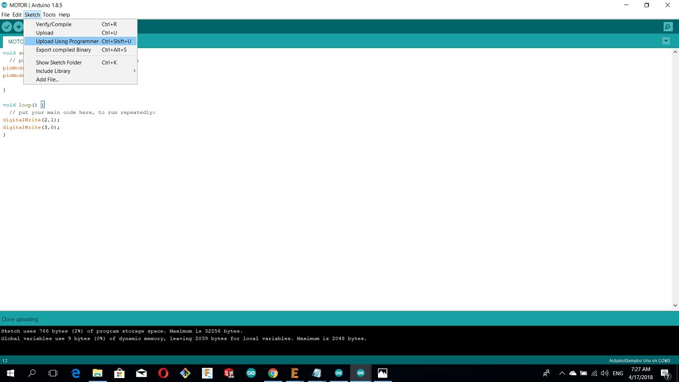Open the Mail app on the taskbar
679x382 pixels.
[x=141, y=374]
